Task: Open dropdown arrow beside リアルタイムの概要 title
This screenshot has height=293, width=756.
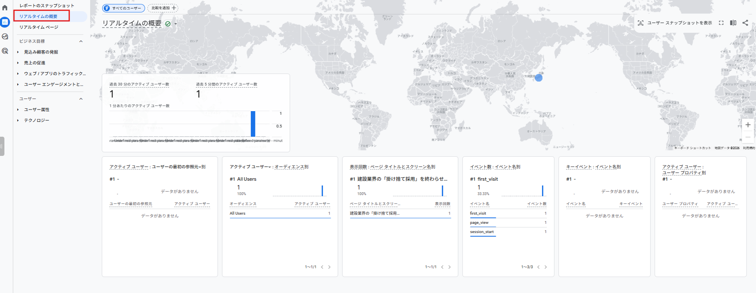Action: 176,24
